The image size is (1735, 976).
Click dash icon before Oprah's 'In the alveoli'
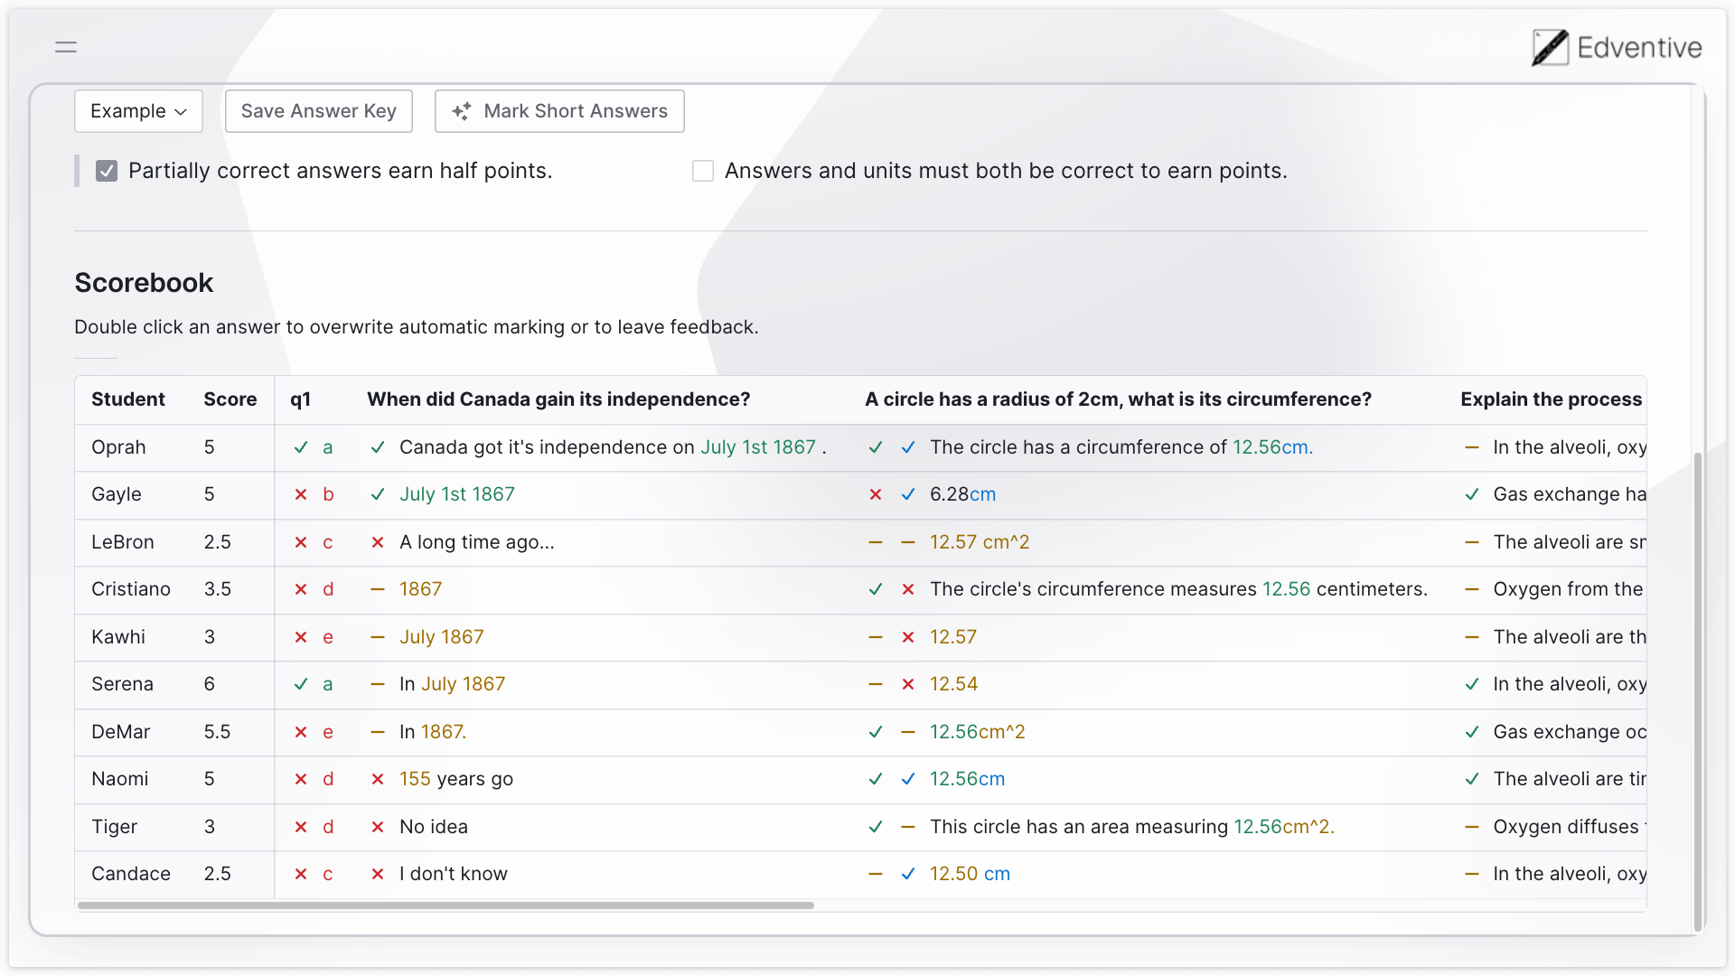tap(1472, 447)
